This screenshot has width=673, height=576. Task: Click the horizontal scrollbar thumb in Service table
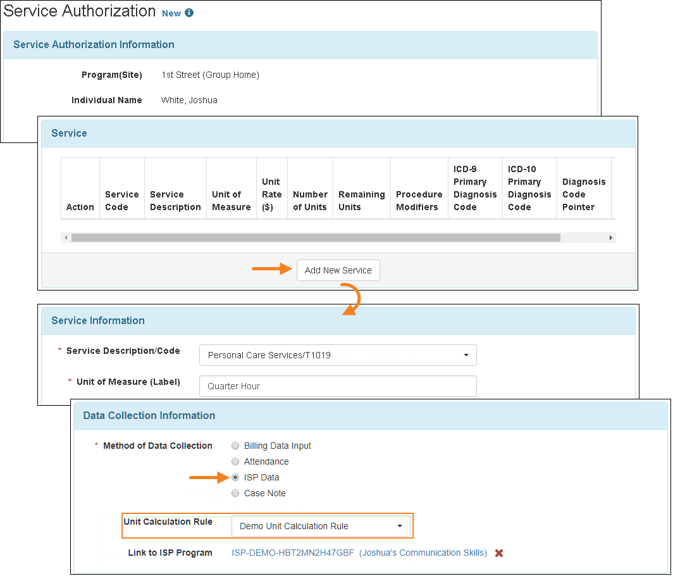pos(316,237)
